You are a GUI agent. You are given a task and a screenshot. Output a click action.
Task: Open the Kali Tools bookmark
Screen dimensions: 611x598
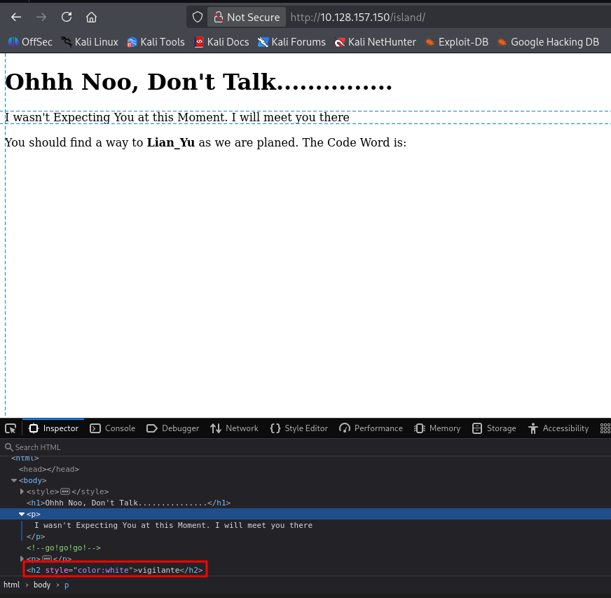pyautogui.click(x=156, y=42)
